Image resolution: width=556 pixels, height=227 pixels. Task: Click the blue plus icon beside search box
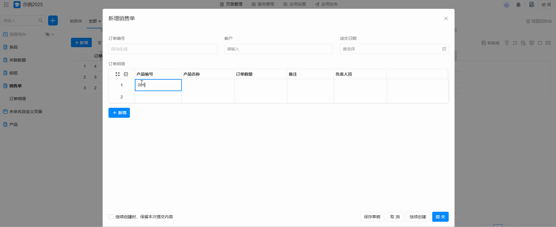53,21
